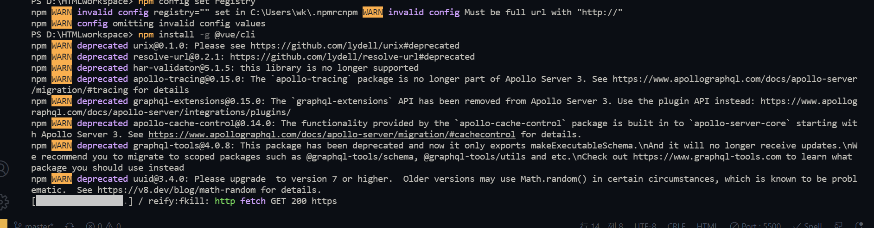Click the Synchronize Changes icon
Screen dimensions: 874x228
pyautogui.click(x=70, y=225)
